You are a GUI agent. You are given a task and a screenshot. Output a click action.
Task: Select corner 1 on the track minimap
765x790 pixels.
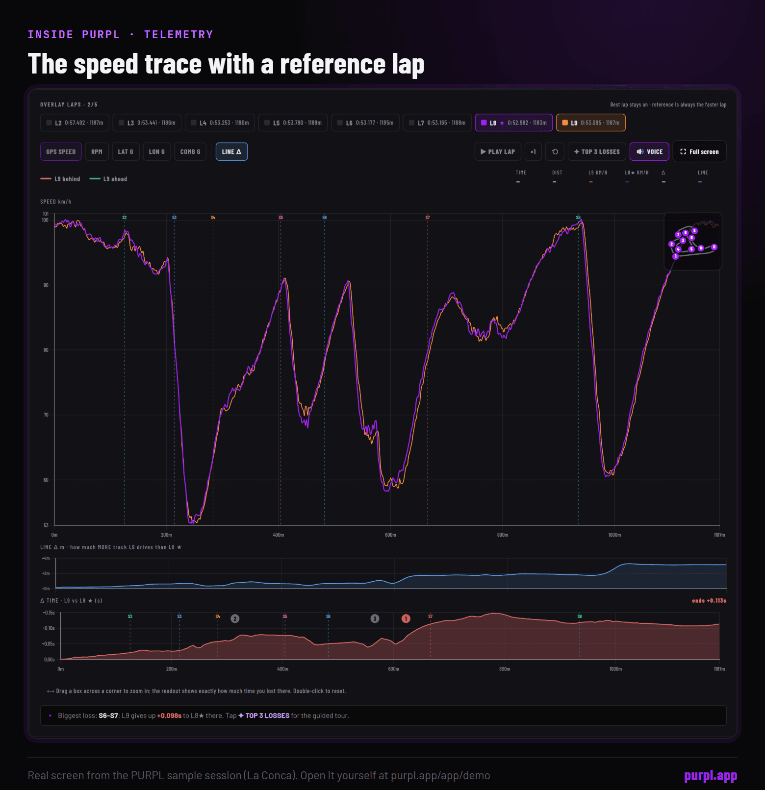676,256
